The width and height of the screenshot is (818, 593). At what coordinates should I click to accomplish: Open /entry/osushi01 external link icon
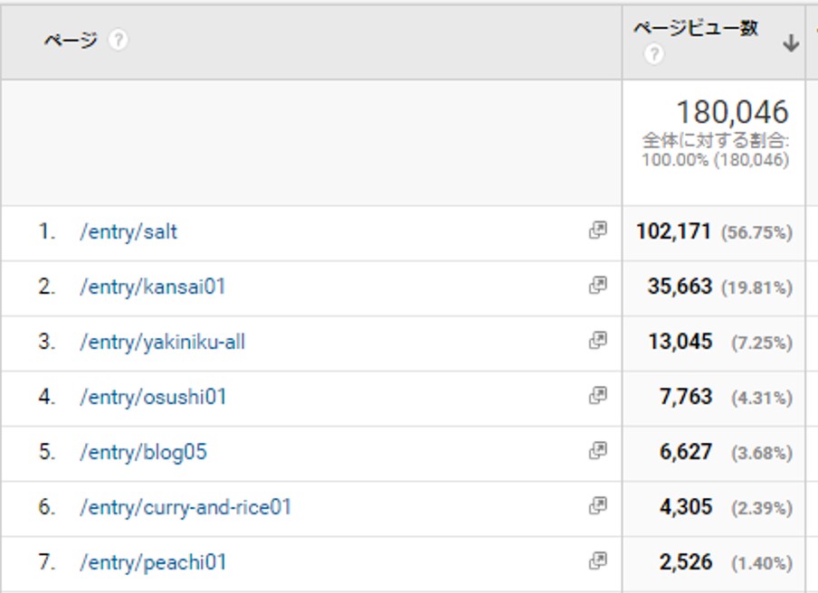598,396
